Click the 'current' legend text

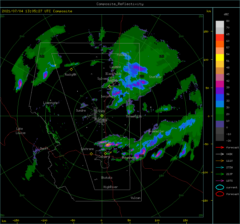click(x=232, y=187)
